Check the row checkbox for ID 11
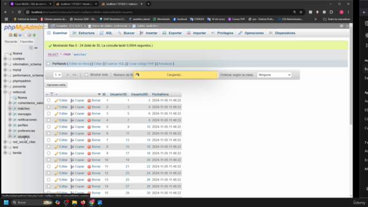 point(48,166)
